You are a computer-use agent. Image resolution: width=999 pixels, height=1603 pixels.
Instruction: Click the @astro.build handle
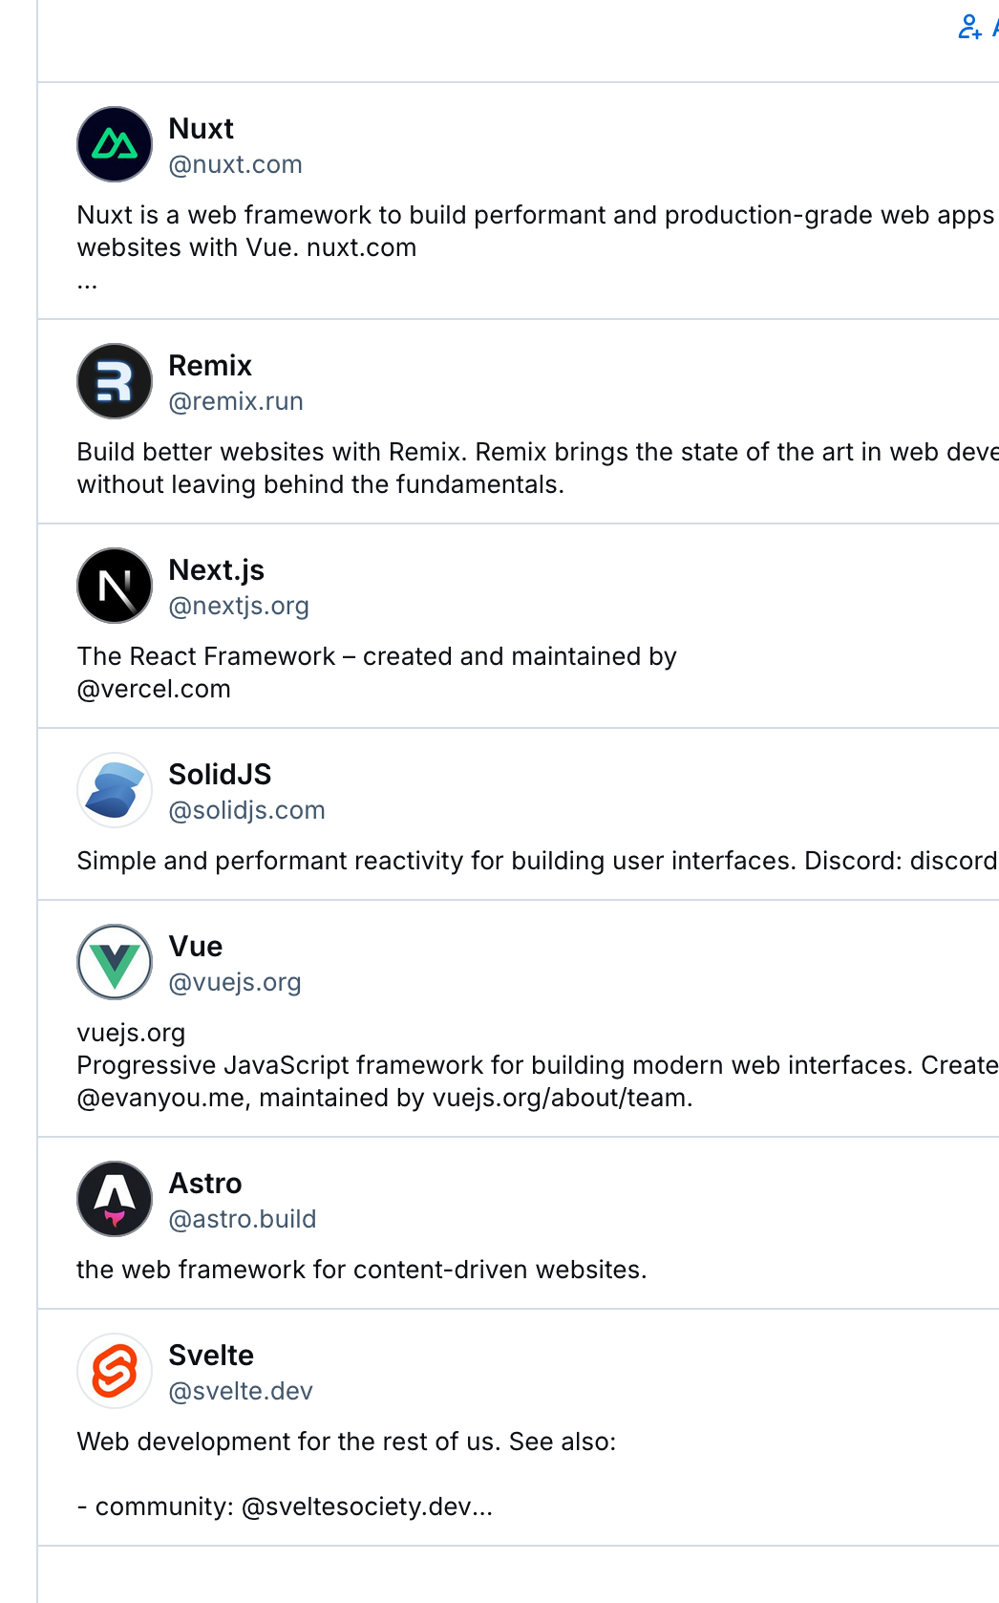(242, 1220)
